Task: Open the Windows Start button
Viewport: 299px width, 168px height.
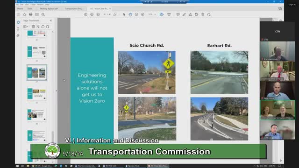Action: 17,166
